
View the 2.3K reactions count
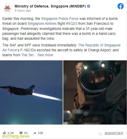click(11, 133)
